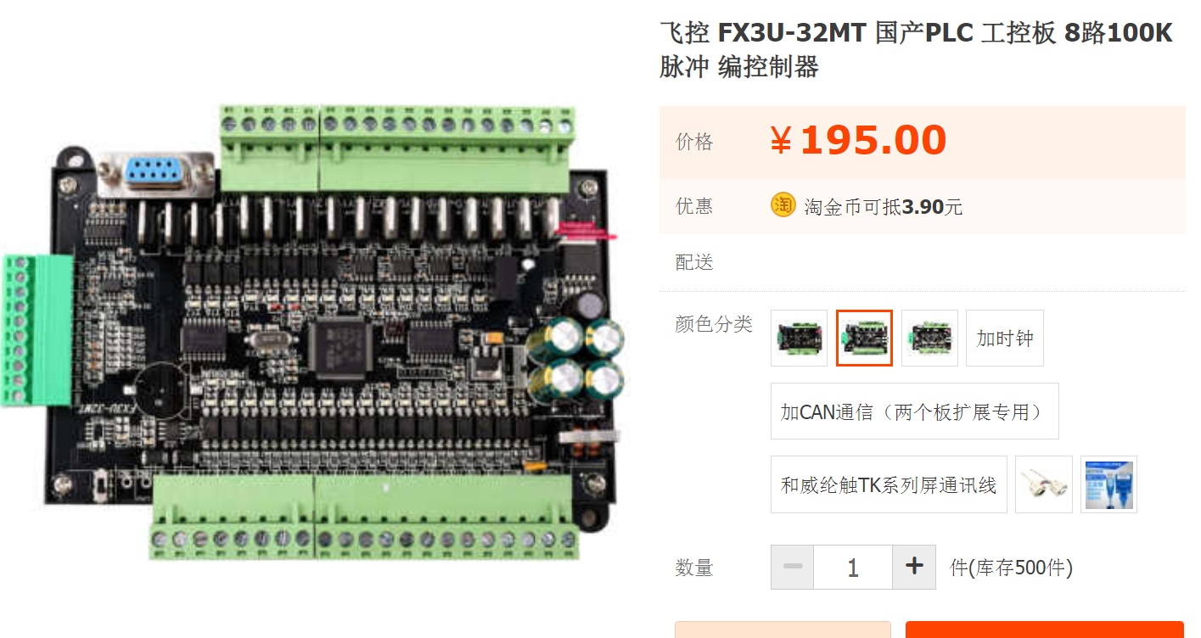Click the 淘金币可抵3.90元 discount text
The image size is (1201, 638).
click(883, 206)
